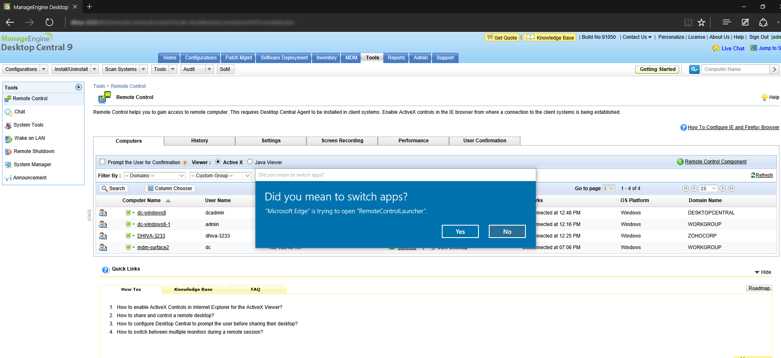The width and height of the screenshot is (781, 358).
Task: Select the Java Viewer option
Action: (x=250, y=162)
